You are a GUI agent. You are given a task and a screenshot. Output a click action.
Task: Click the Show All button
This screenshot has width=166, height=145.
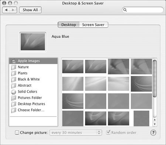(x=30, y=10)
